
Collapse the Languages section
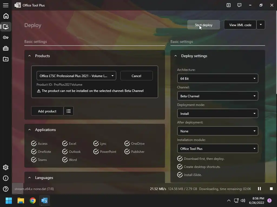tap(29, 178)
